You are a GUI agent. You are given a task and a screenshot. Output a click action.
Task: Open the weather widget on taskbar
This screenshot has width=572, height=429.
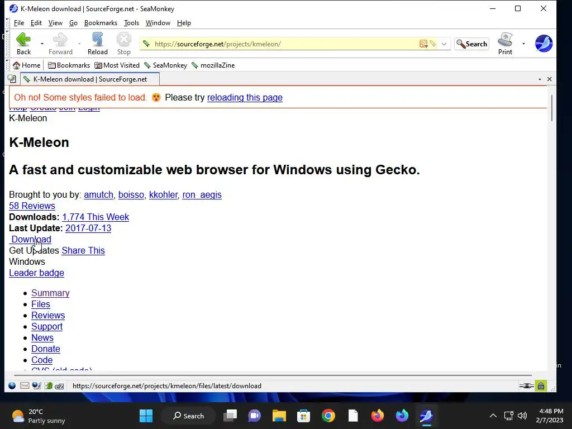pos(39,416)
